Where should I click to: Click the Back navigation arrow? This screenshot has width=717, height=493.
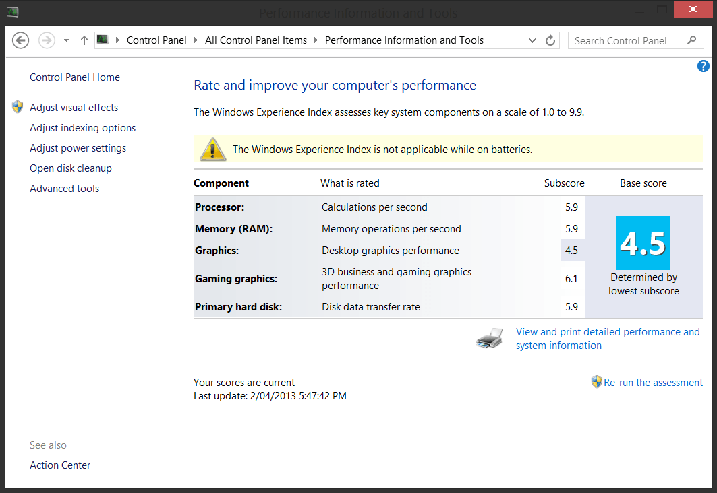[21, 40]
